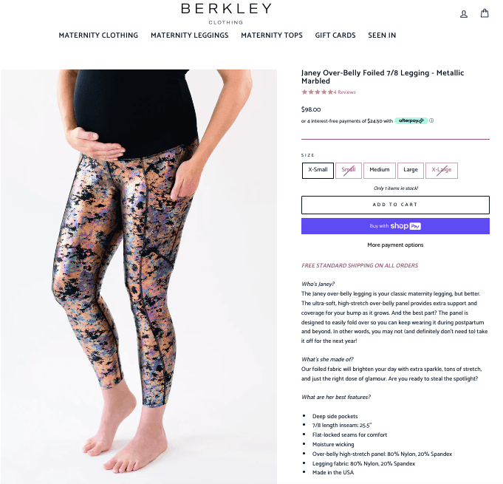The image size is (503, 484).
Task: Go to the Gift Cards page
Action: coord(335,35)
